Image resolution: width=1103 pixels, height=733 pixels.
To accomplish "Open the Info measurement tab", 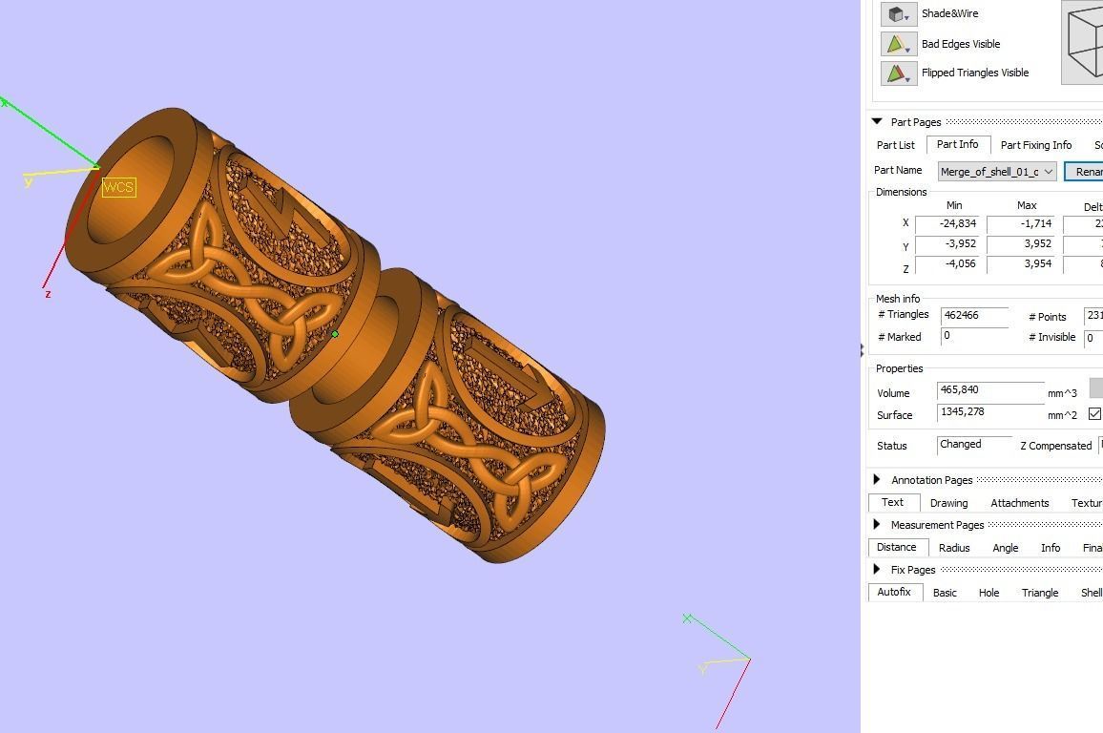I will tap(1051, 548).
